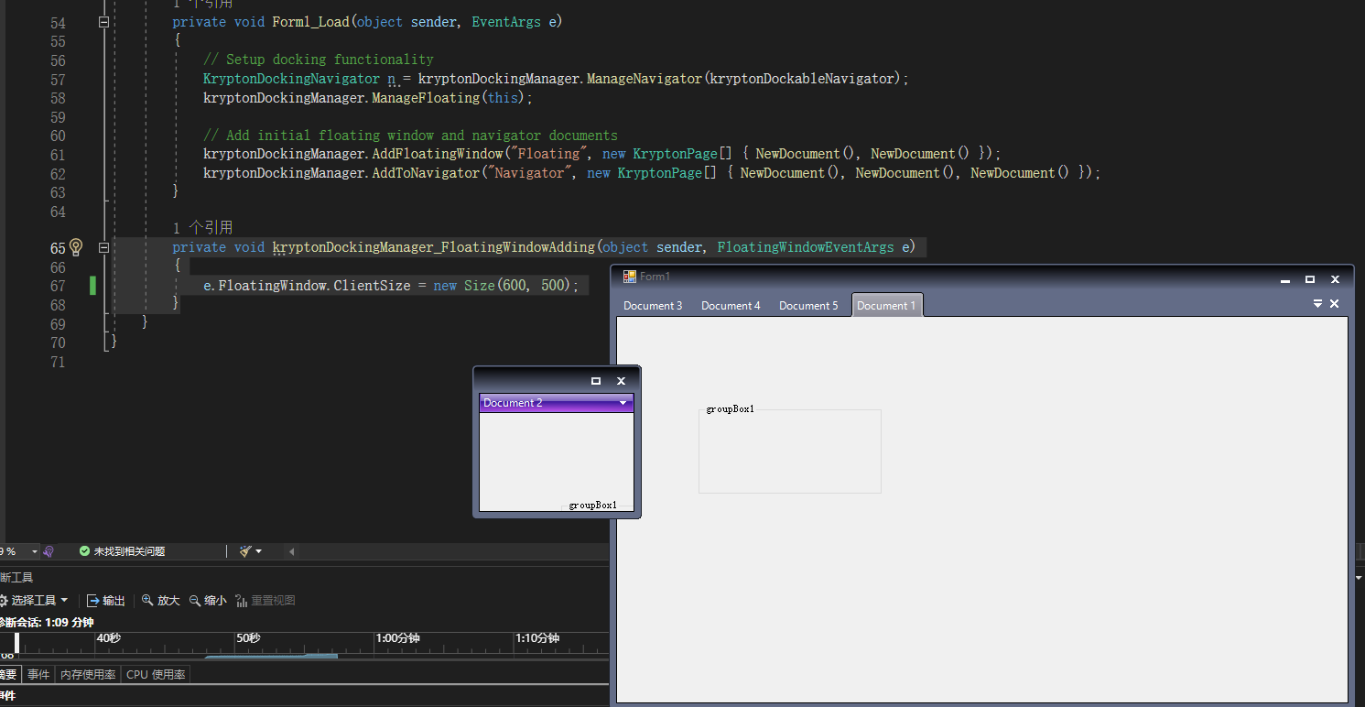Open the code cleanup dropdown arrow in the status bar
This screenshot has height=707, width=1365.
(259, 551)
